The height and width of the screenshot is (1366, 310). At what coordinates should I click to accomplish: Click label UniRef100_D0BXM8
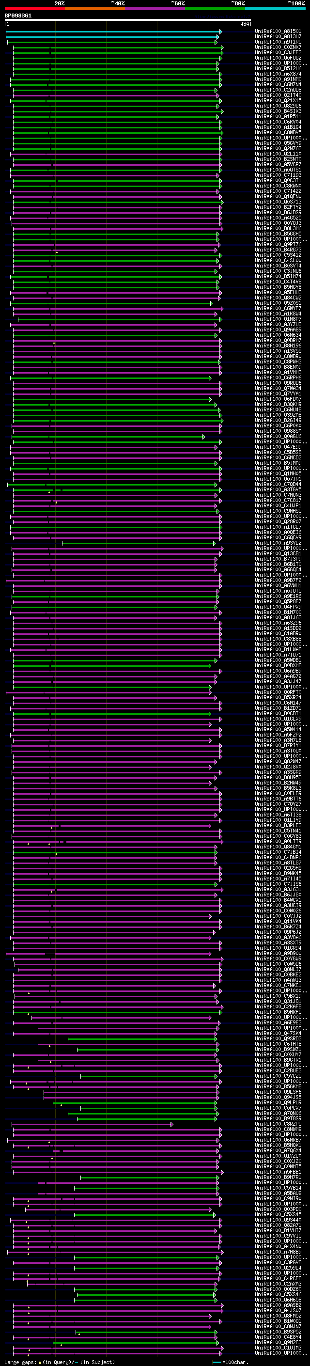(278, 665)
